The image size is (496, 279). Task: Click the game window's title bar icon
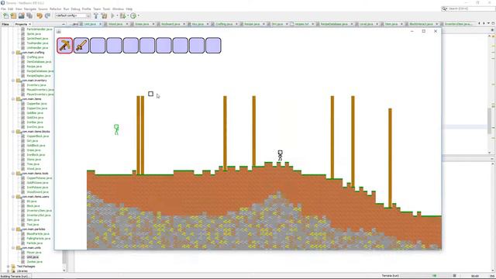[59, 31]
